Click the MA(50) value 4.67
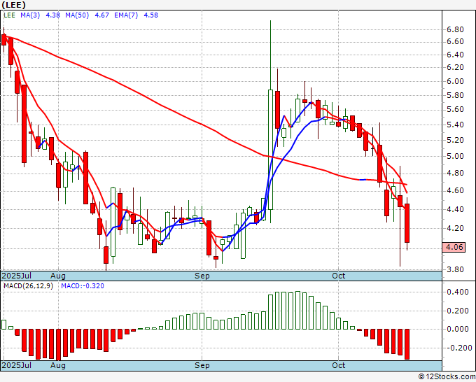476x382 pixels. [101, 15]
